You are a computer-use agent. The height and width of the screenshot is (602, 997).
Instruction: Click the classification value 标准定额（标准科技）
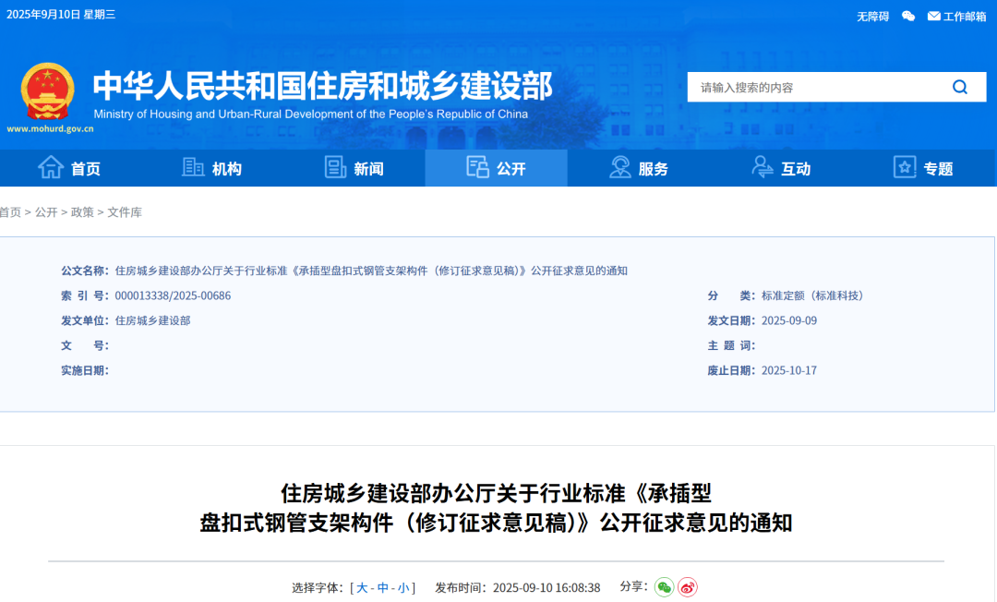click(814, 295)
